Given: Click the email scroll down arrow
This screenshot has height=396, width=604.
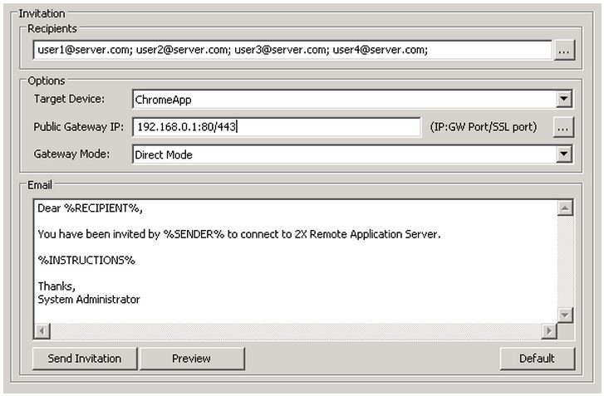Looking at the screenshot, I should (565, 315).
